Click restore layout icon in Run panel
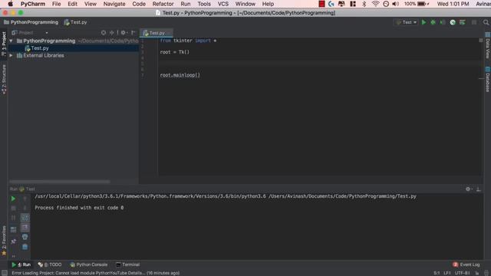The width and height of the screenshot is (491, 276). (13, 230)
